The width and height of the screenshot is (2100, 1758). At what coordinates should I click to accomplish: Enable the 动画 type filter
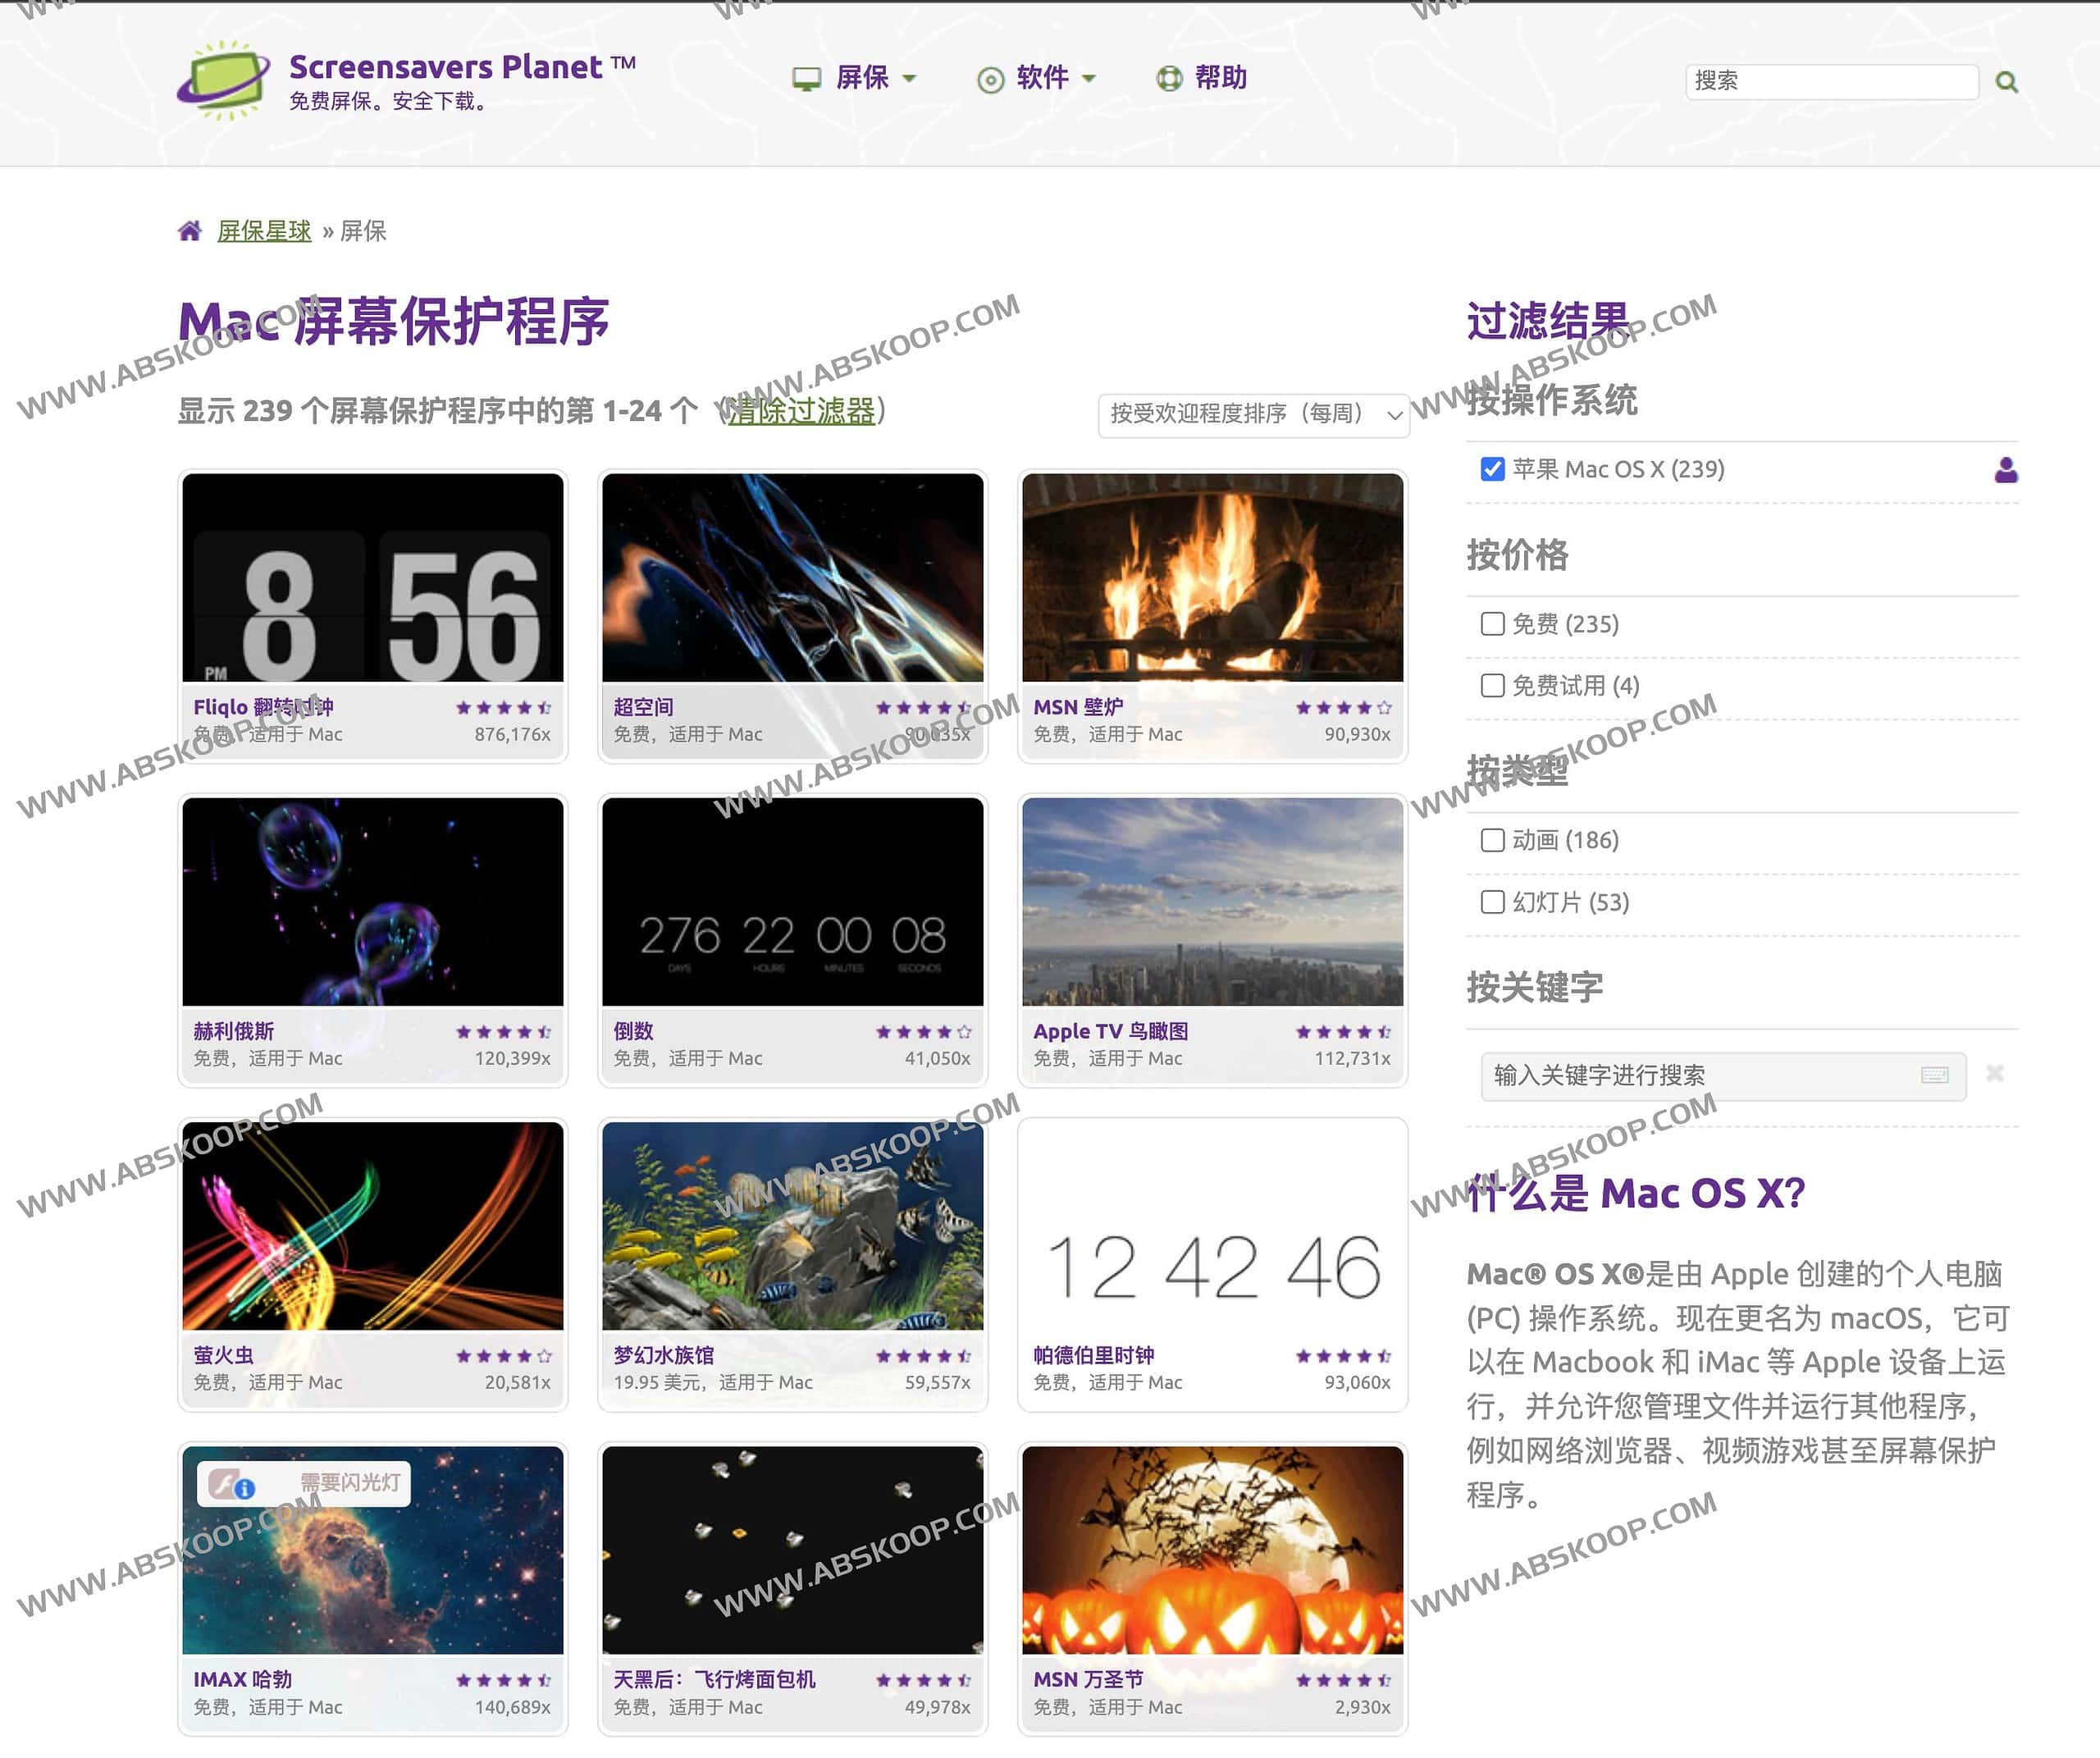point(1491,840)
